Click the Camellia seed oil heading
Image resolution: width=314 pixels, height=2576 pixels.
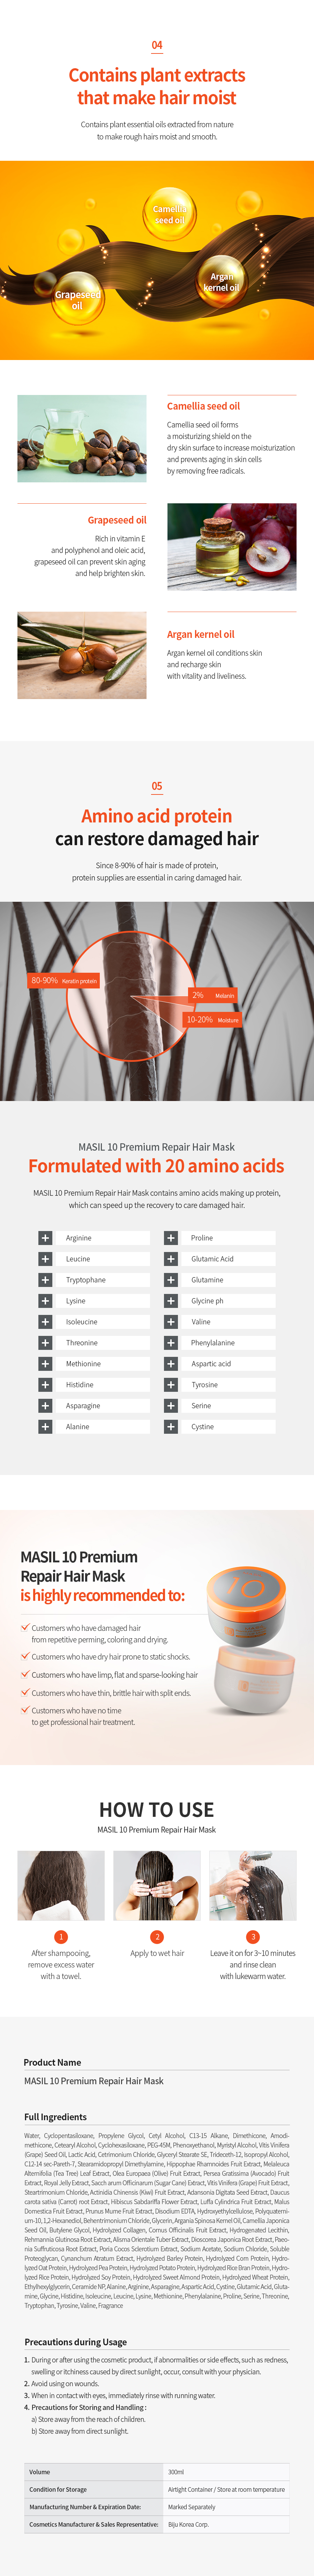point(203,406)
